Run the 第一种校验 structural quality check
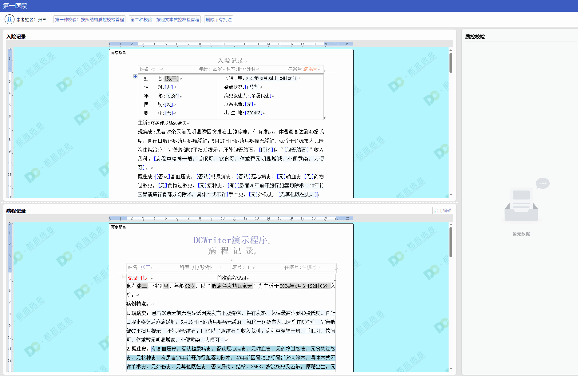Viewport: 578px width, 376px height. click(x=89, y=19)
